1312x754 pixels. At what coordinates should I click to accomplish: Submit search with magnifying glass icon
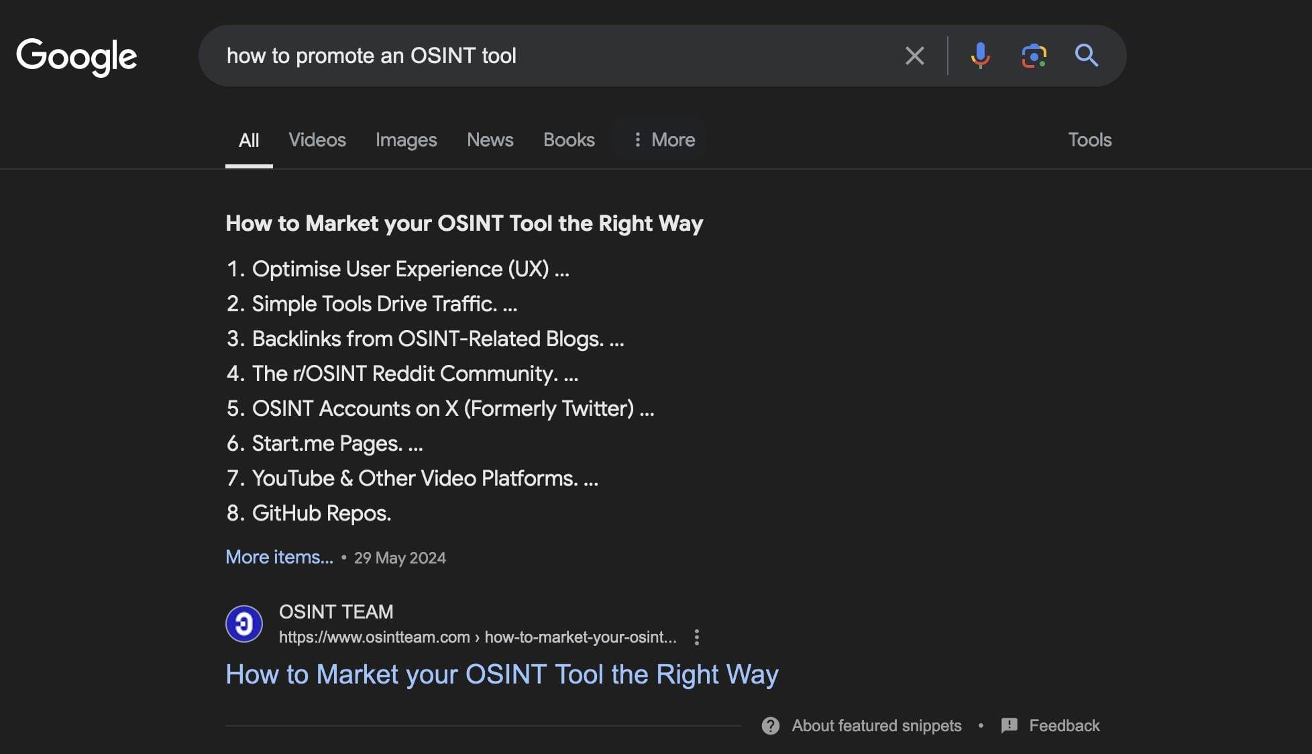[1087, 56]
